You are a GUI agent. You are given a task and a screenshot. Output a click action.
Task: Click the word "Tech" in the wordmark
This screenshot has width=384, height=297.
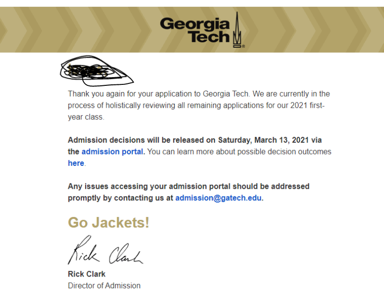[209, 37]
